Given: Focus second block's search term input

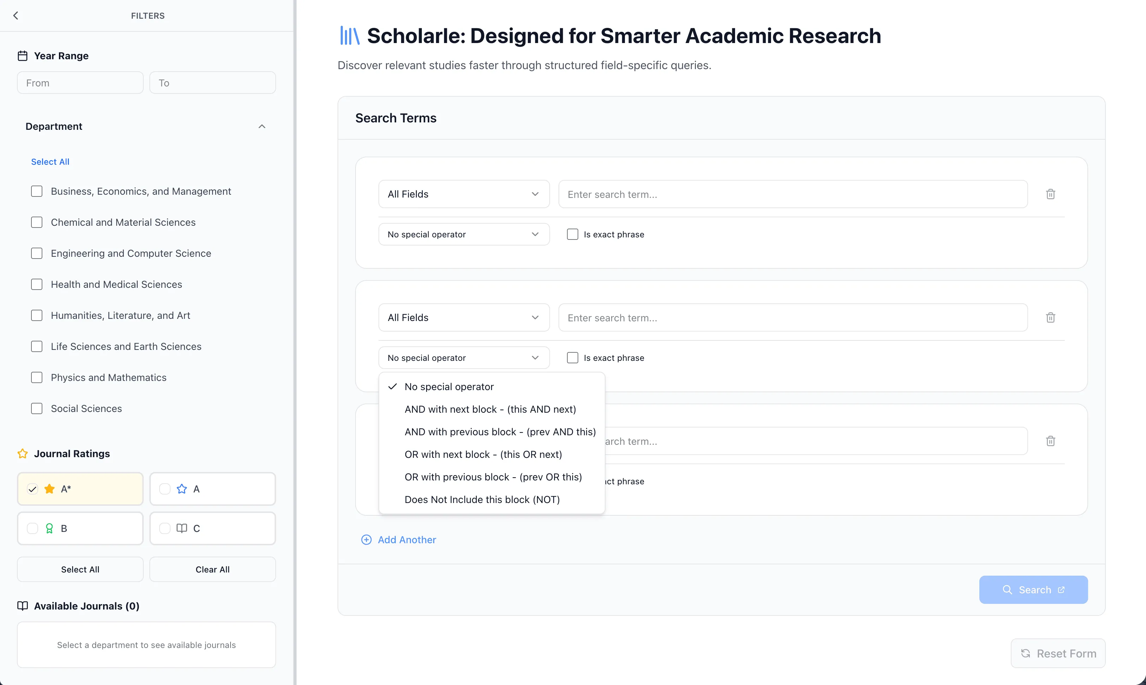Looking at the screenshot, I should click(x=793, y=317).
